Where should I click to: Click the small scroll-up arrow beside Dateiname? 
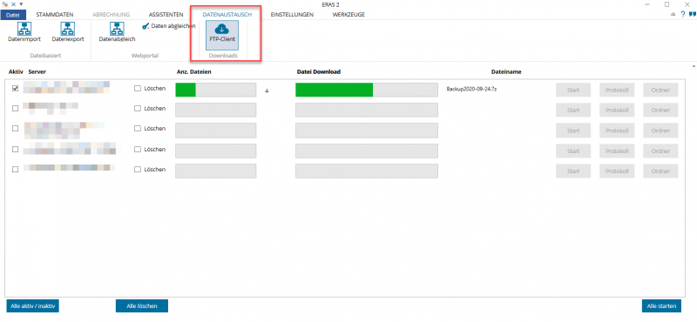coord(694,66)
